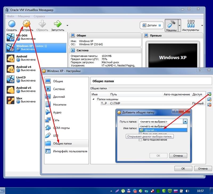Select the LiveCD virtual machine
The image size is (213, 194).
[x=23, y=79]
